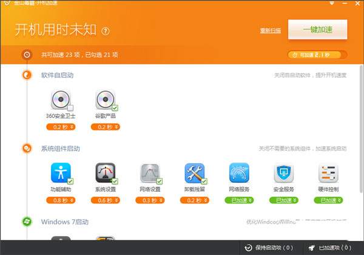Click the 功能辅助 label
Viewport: 364px width, 255px height.
point(61,189)
